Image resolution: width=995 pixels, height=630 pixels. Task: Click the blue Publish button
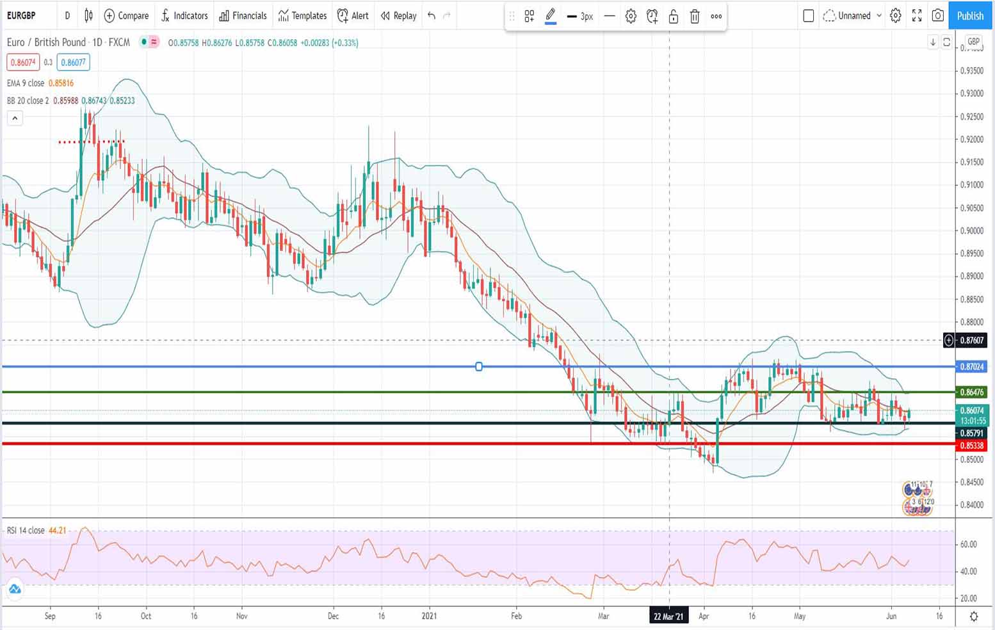970,15
